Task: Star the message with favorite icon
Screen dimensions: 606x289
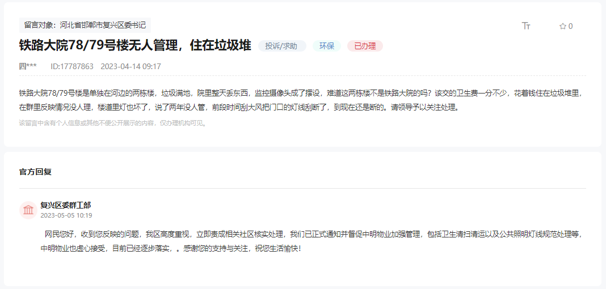Action: tap(563, 26)
